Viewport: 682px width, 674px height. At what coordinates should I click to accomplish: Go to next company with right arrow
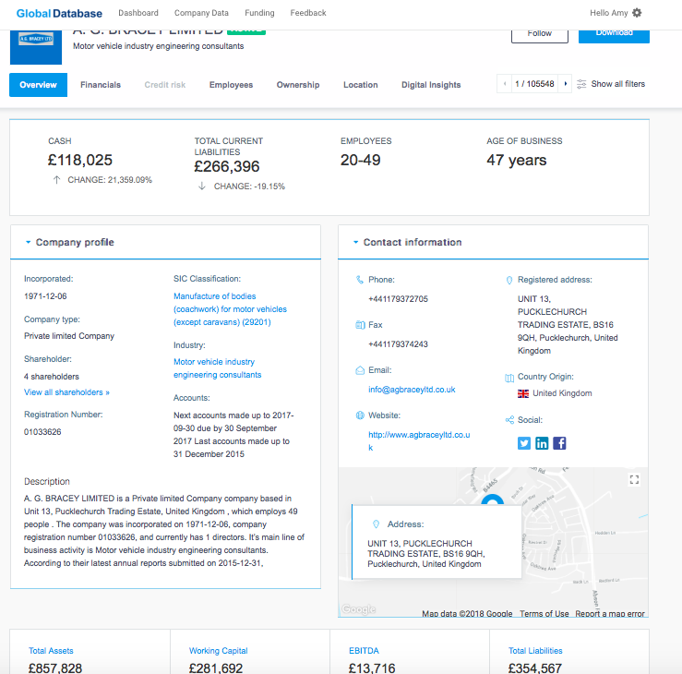(565, 83)
